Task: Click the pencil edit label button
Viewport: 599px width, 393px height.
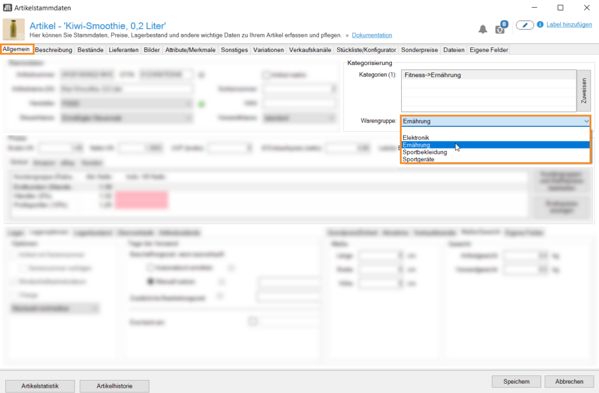Action: pyautogui.click(x=525, y=25)
